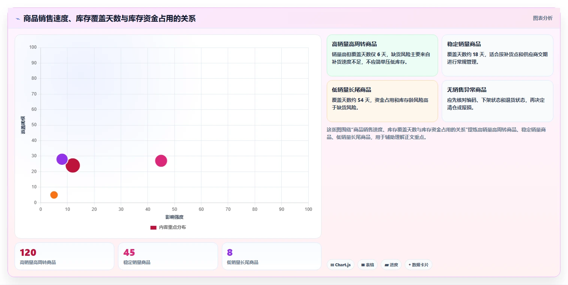Click the text 覆盖天数约 54 天
The width and height of the screenshot is (568, 285).
352,100
